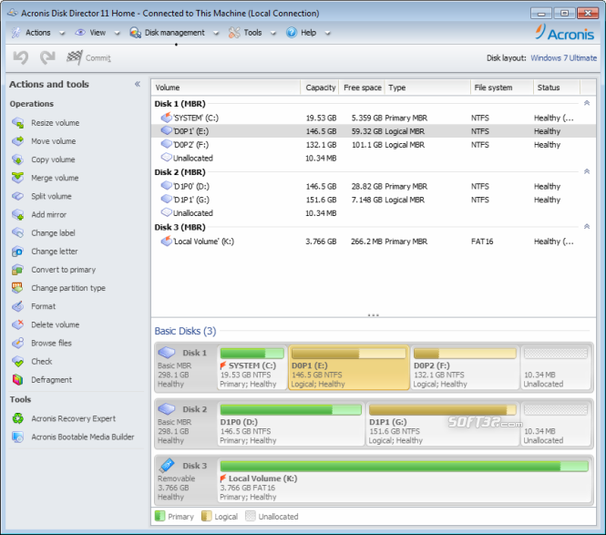Click the Split volume icon

click(x=18, y=196)
